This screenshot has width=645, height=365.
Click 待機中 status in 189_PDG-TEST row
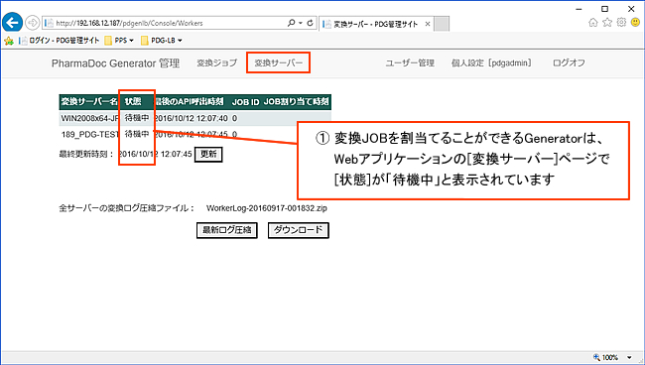137,134
